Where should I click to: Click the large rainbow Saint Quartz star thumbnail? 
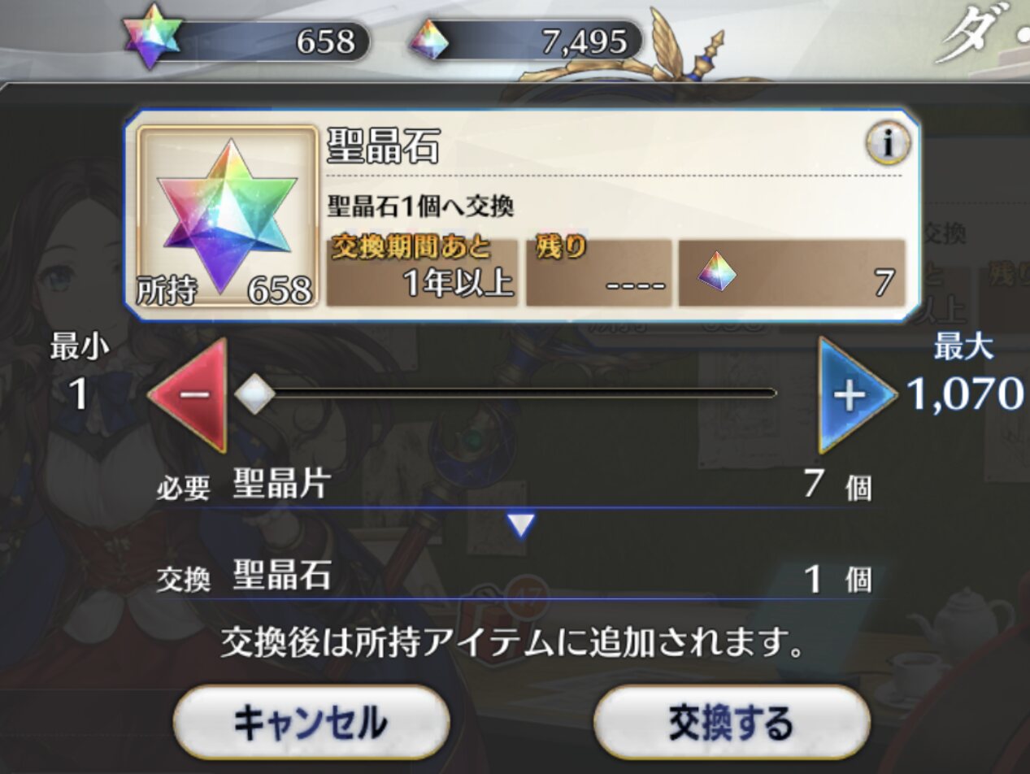pyautogui.click(x=227, y=216)
